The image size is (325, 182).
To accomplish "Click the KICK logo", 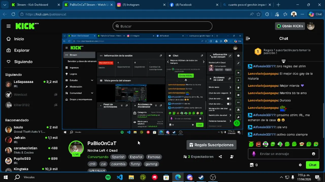I will coord(27,26).
